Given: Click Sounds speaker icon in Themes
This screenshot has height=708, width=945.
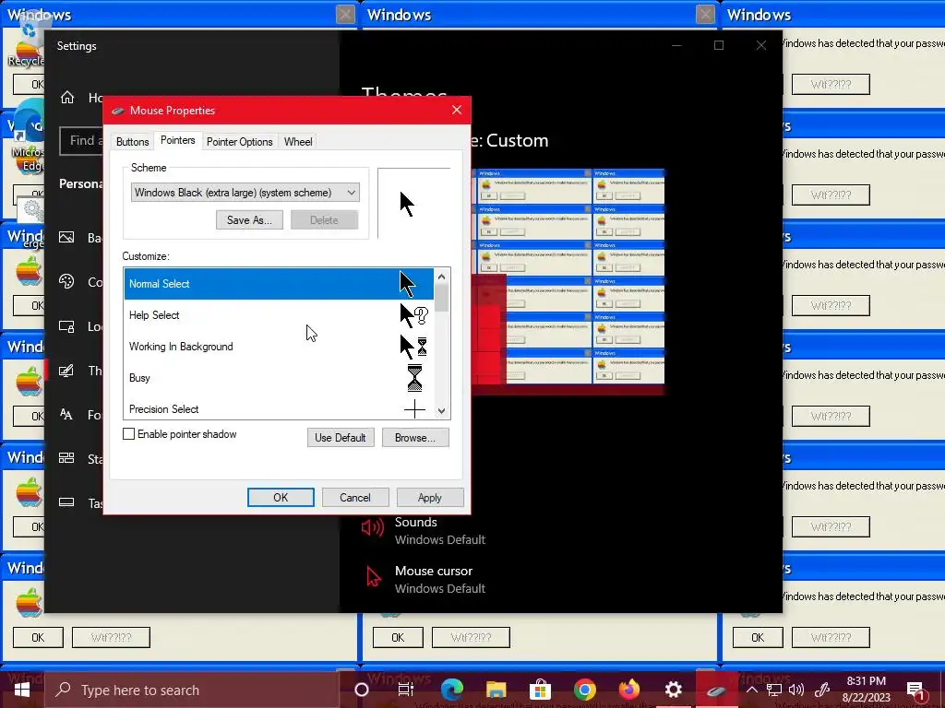Looking at the screenshot, I should coord(373,528).
